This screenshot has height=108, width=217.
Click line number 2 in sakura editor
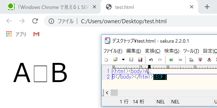pos(108,77)
